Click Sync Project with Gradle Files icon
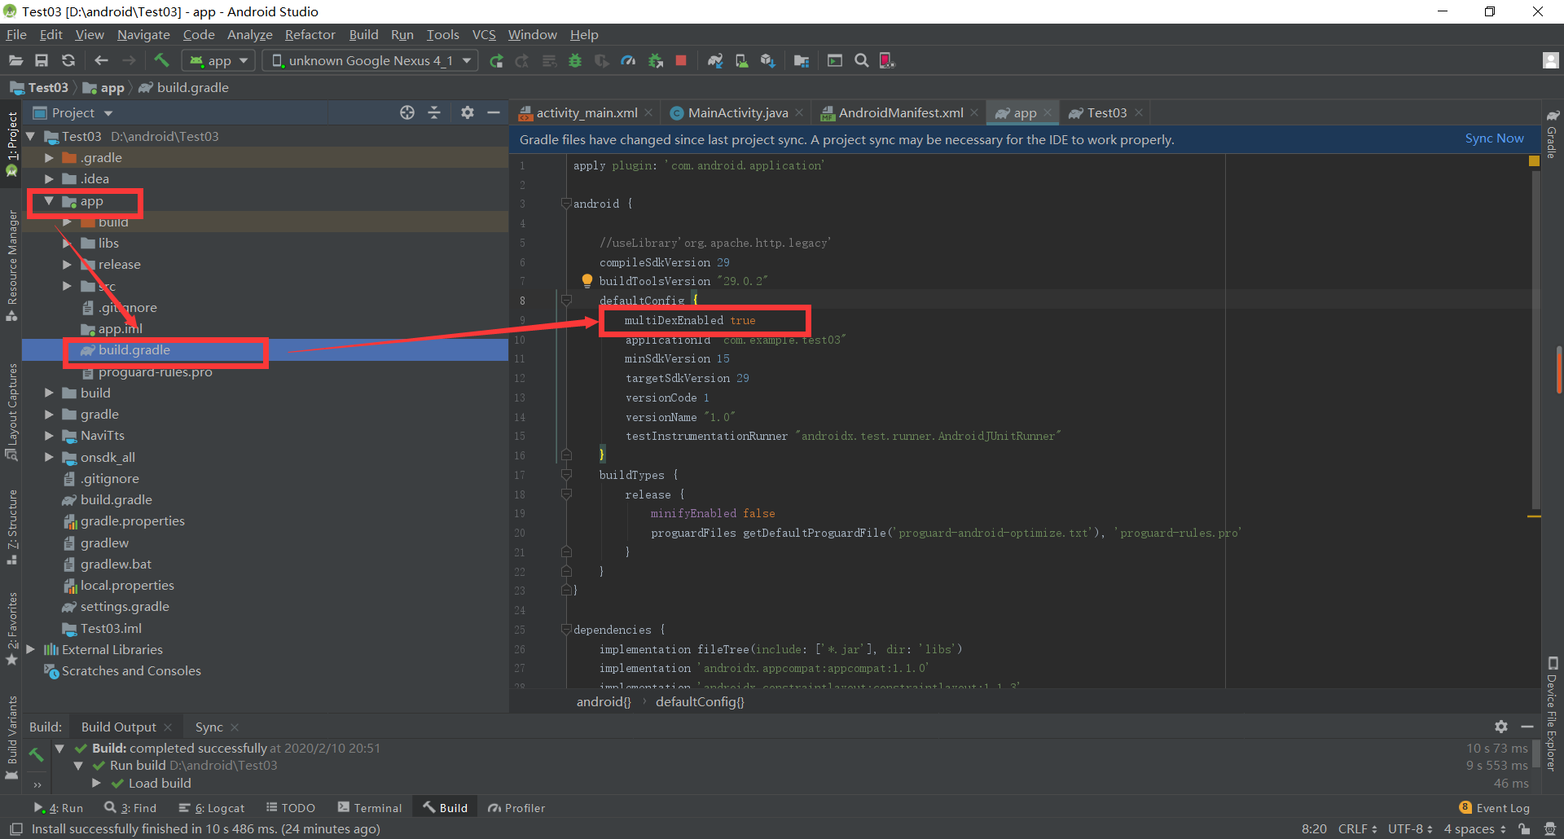1564x839 pixels. click(x=715, y=60)
